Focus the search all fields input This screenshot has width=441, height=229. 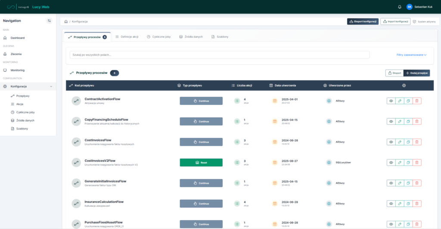220,55
